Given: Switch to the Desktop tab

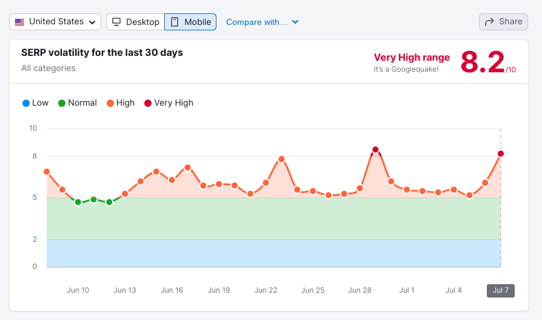Looking at the screenshot, I should 135,22.
